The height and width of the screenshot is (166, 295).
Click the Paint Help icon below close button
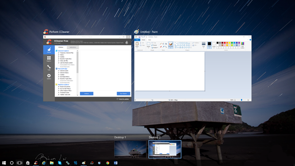point(250,40)
